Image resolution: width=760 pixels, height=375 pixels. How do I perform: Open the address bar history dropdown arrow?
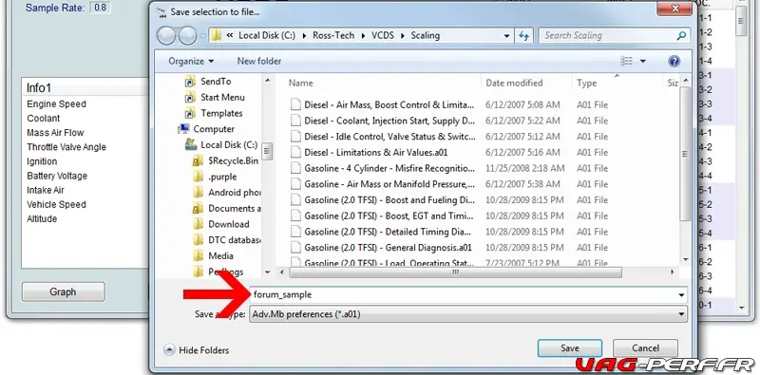coord(506,36)
